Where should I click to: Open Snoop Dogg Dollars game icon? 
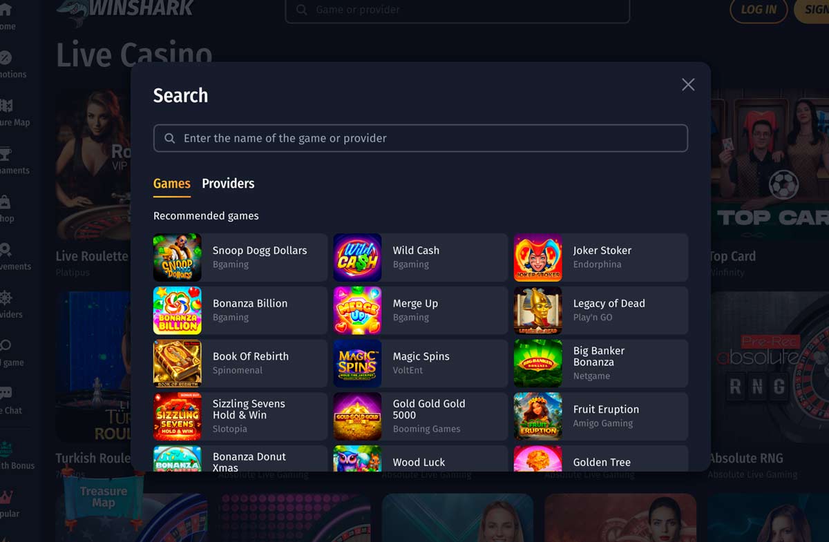coord(178,258)
